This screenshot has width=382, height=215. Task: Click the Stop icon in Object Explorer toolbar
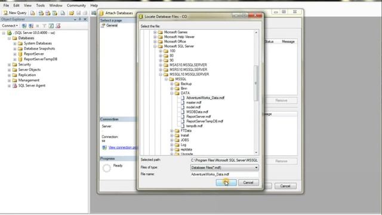pyautogui.click(x=38, y=26)
